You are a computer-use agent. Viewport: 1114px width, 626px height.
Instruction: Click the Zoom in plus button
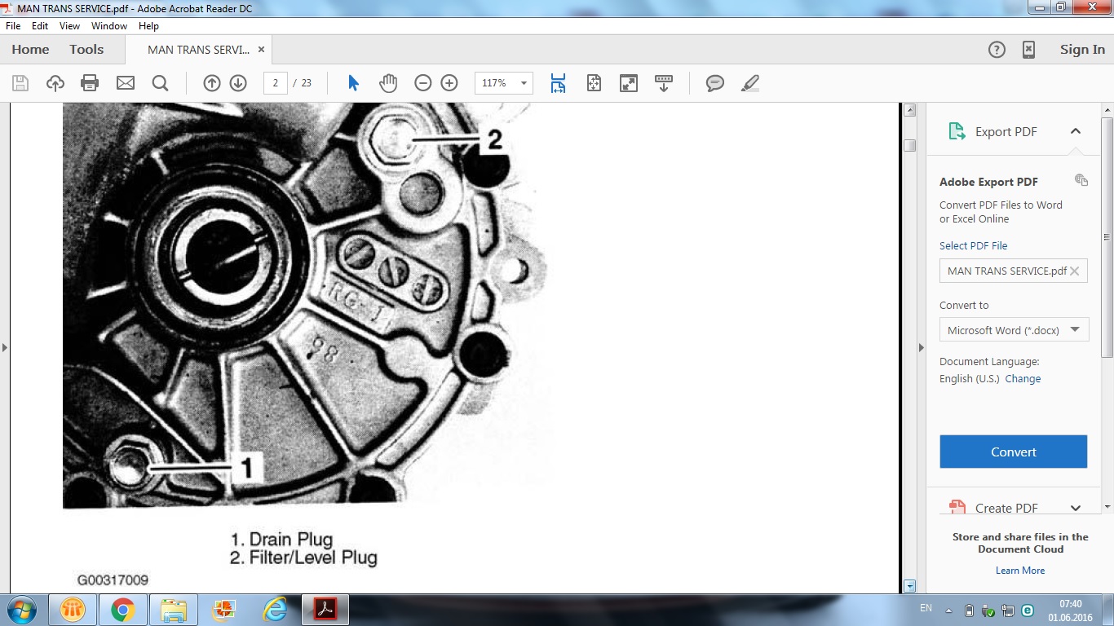point(449,83)
